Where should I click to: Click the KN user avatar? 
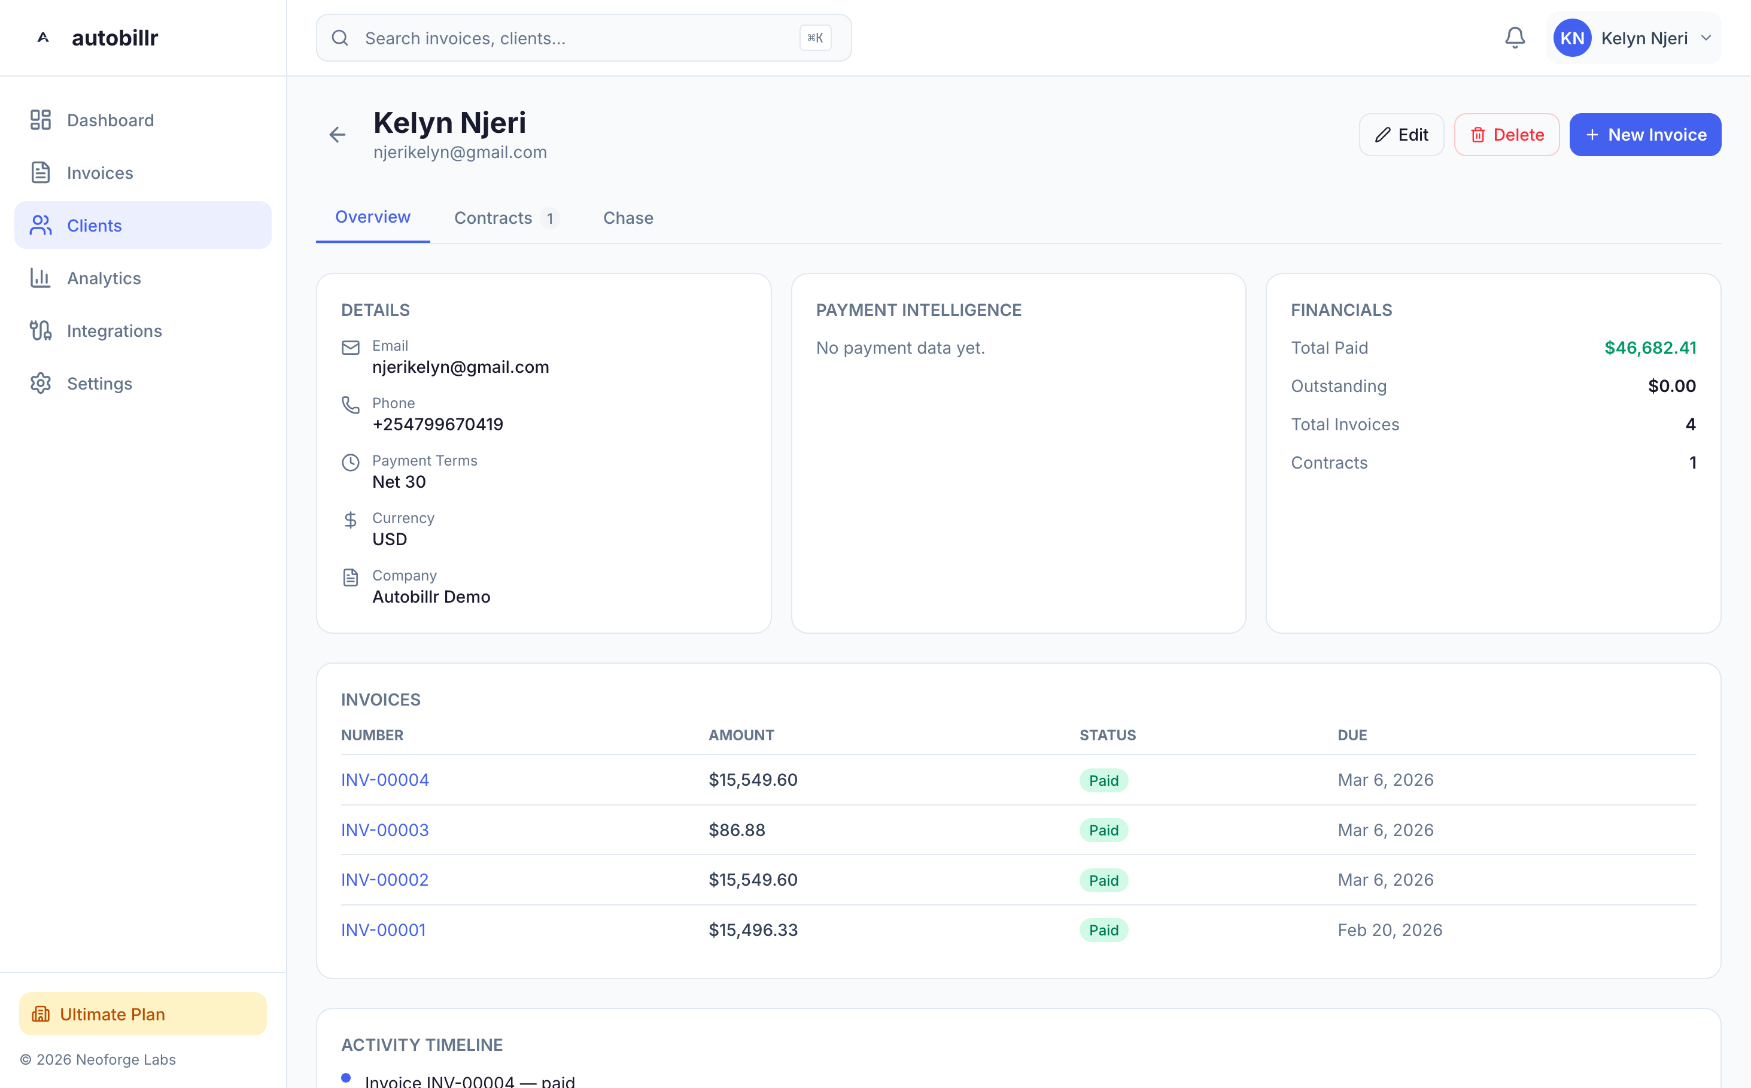point(1571,38)
